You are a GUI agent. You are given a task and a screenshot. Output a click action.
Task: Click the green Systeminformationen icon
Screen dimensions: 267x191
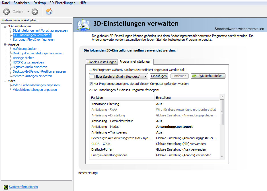pos(5,187)
